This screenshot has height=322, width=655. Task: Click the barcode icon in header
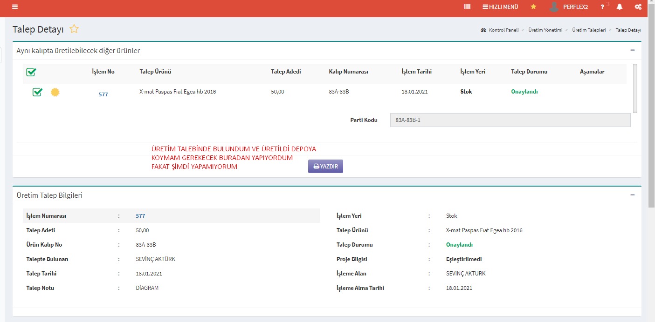click(x=467, y=7)
